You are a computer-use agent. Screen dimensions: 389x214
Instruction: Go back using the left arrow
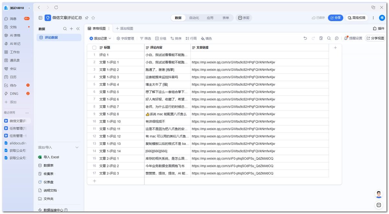pos(39,7)
